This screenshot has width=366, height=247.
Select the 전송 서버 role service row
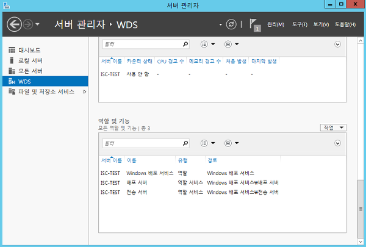click(x=222, y=192)
